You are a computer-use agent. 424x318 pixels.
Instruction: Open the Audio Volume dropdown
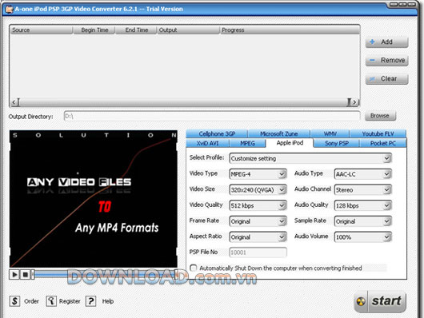pyautogui.click(x=363, y=237)
